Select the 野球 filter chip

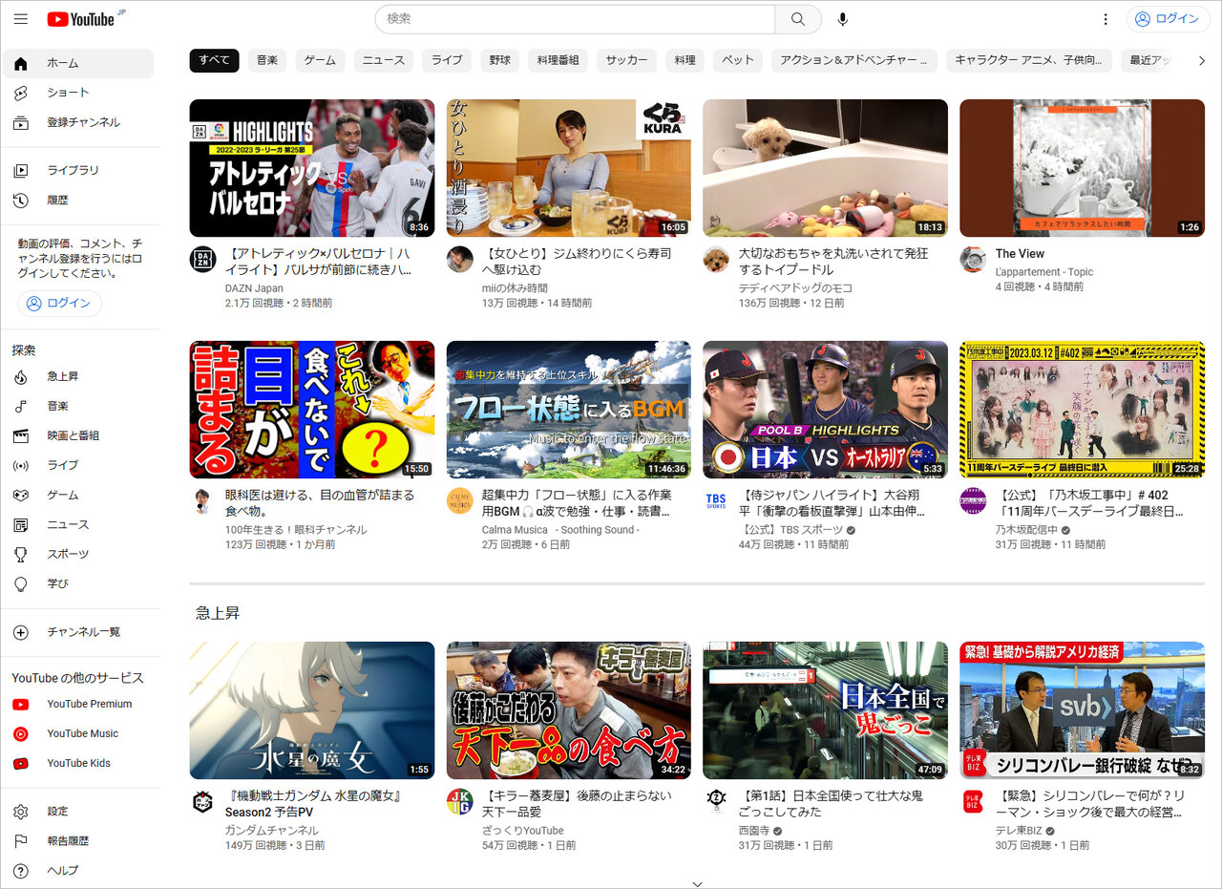tap(498, 60)
